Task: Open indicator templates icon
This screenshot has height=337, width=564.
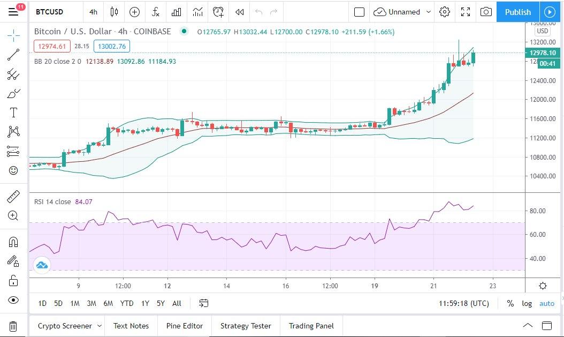Action: pos(197,12)
